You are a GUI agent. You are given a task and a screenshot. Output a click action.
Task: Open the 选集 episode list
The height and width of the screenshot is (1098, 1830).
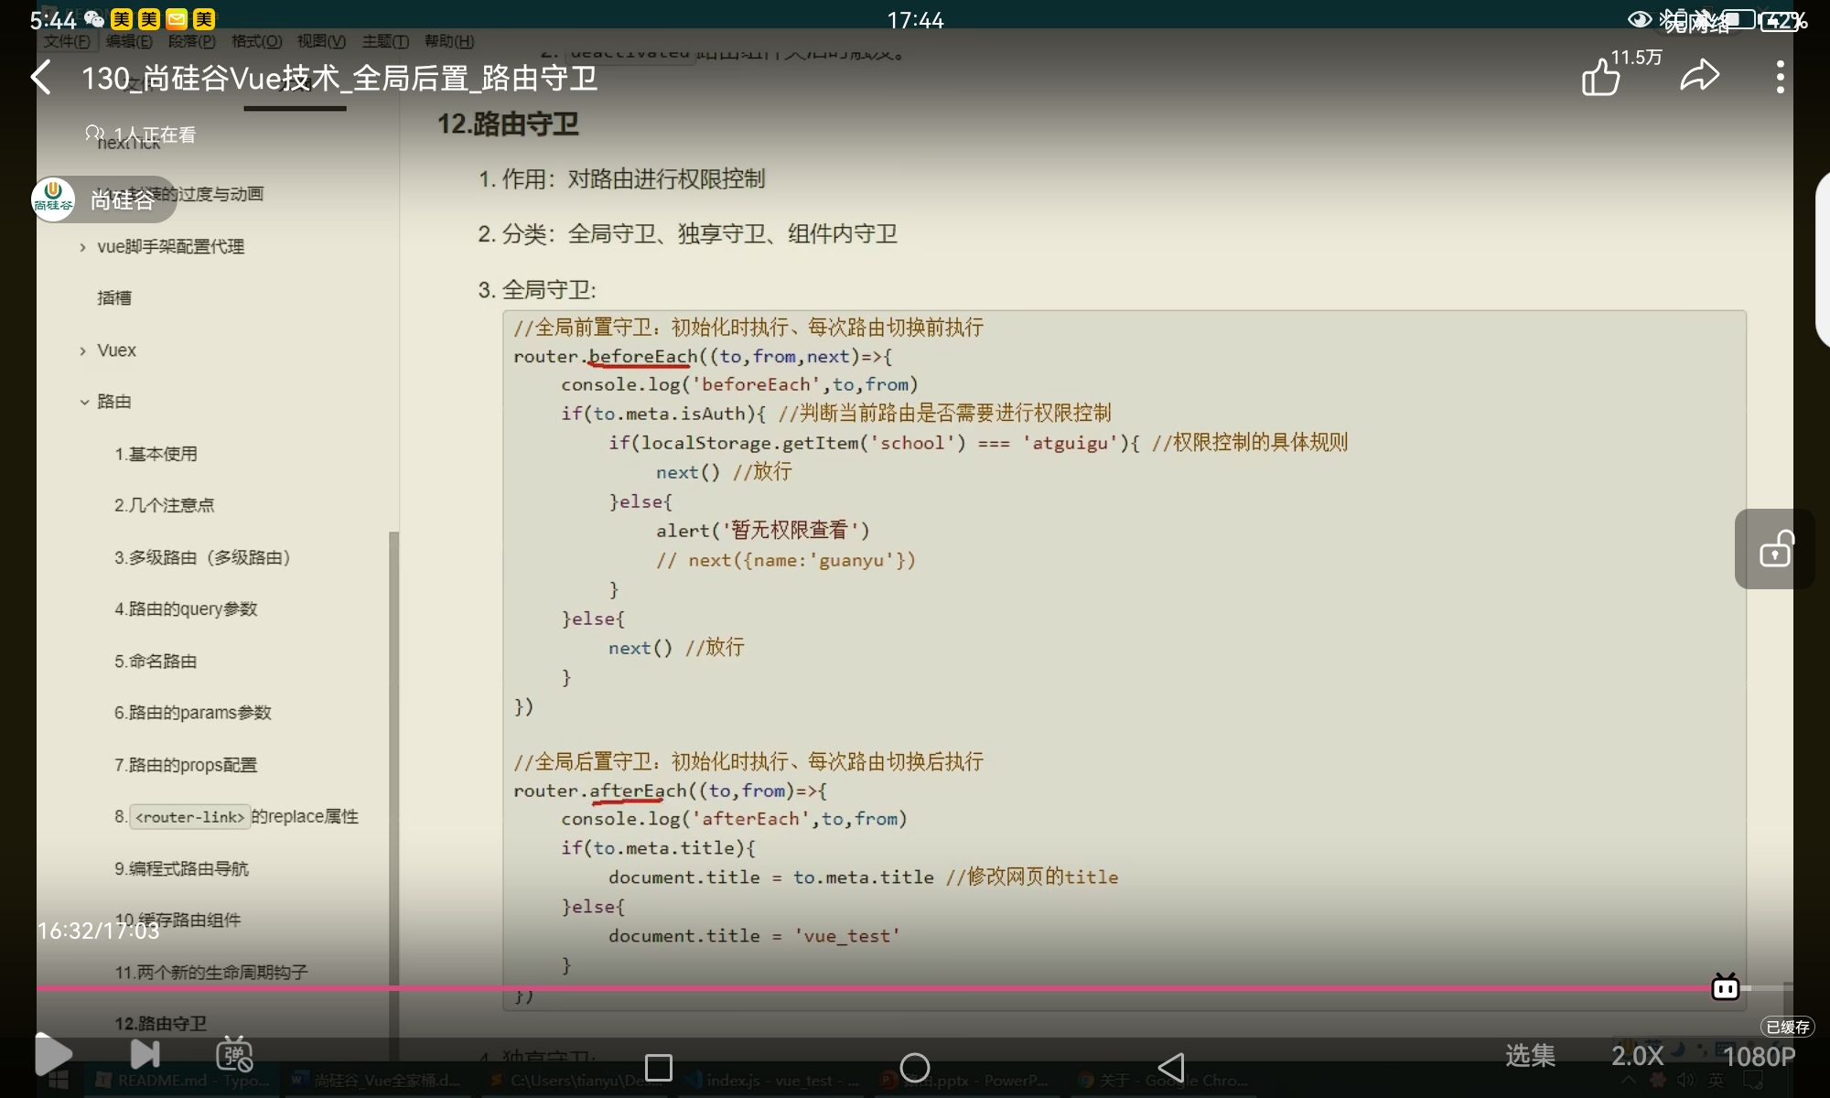click(1530, 1056)
